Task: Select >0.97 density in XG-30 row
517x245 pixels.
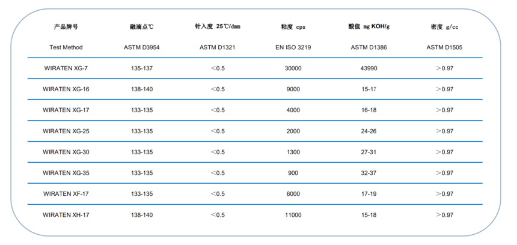Action: 445,152
